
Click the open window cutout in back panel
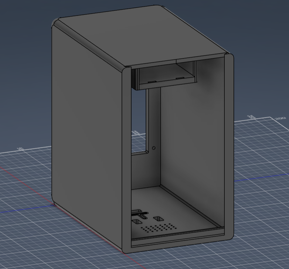tap(139, 122)
